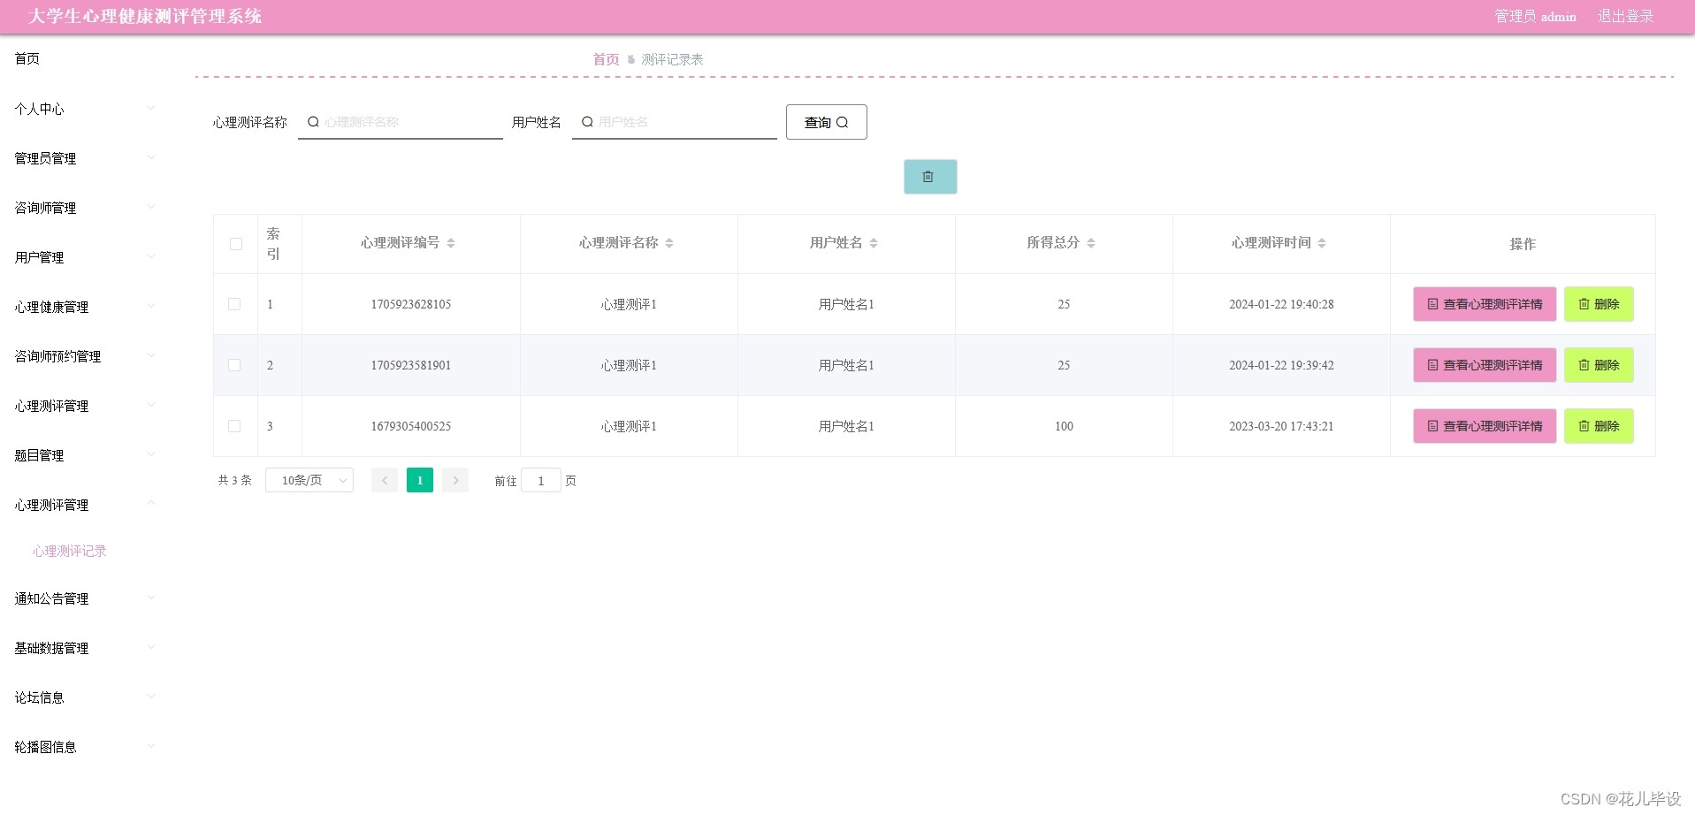The image size is (1695, 815).
Task: Click the 查询 search button
Action: coord(827,122)
